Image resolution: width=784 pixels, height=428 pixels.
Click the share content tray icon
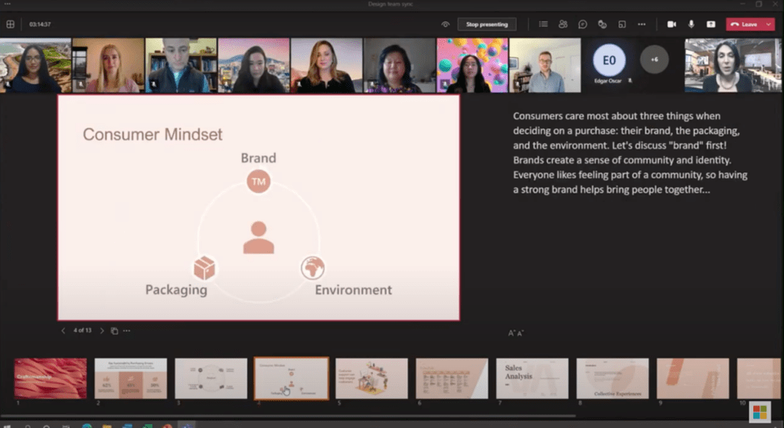pyautogui.click(x=710, y=24)
